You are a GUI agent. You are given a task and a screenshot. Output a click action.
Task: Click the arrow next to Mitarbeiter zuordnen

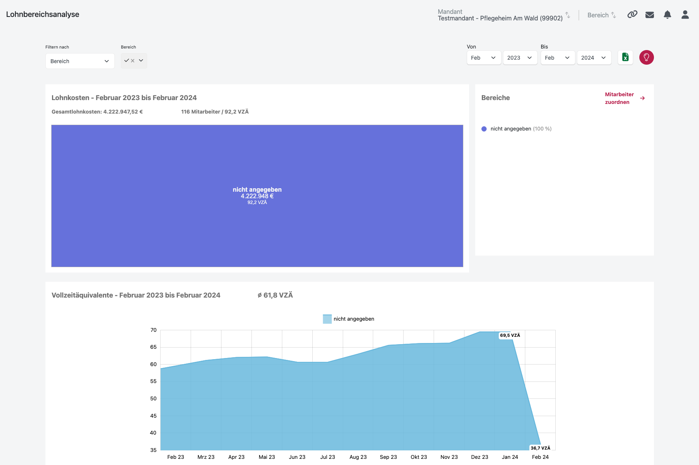642,98
